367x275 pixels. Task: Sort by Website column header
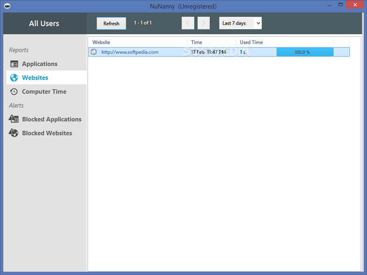pyautogui.click(x=138, y=42)
